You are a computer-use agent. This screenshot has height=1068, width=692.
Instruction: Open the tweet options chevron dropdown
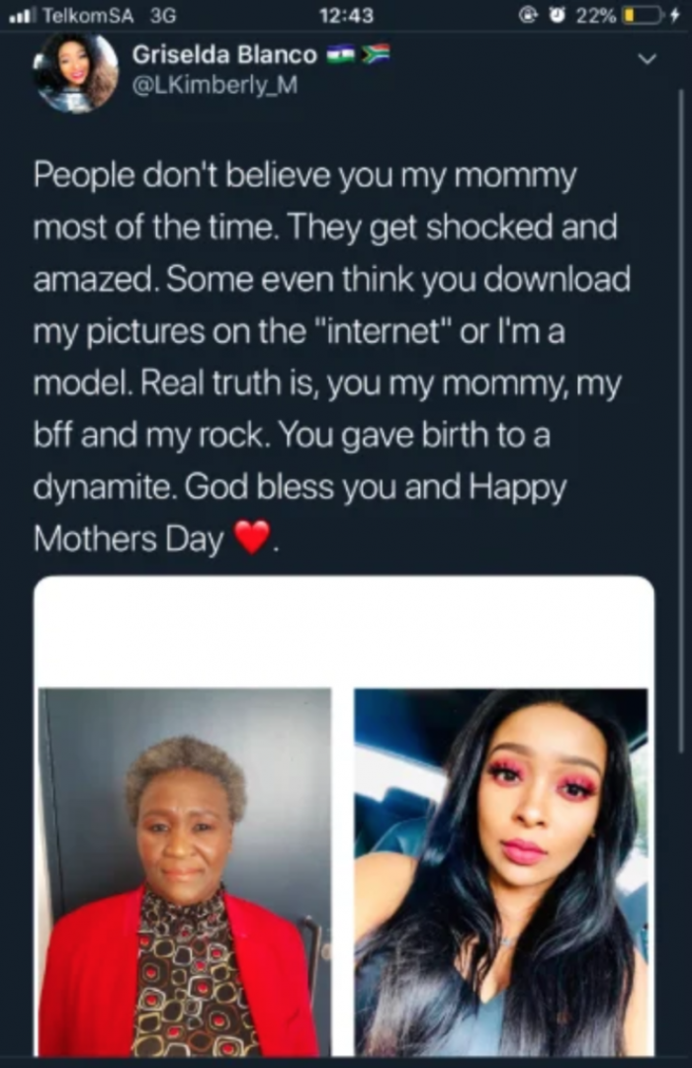[x=648, y=60]
